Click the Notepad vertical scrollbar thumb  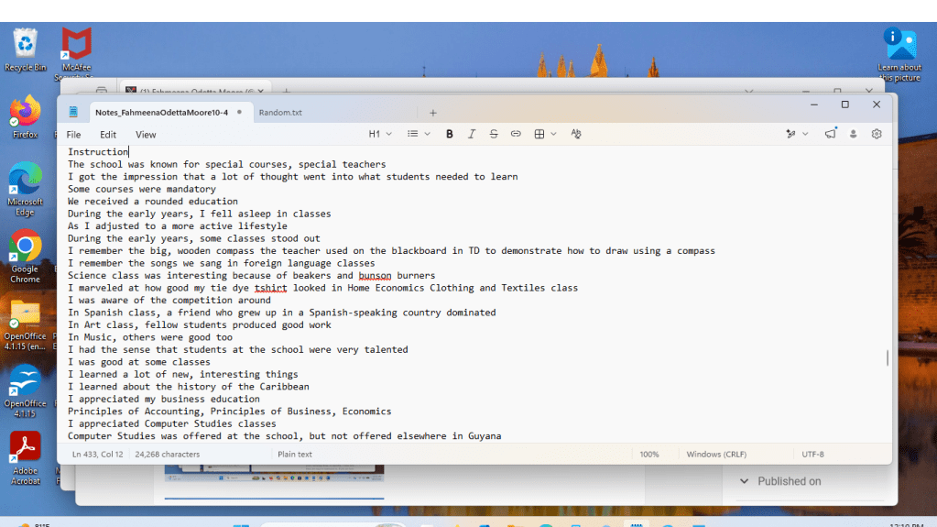point(887,357)
